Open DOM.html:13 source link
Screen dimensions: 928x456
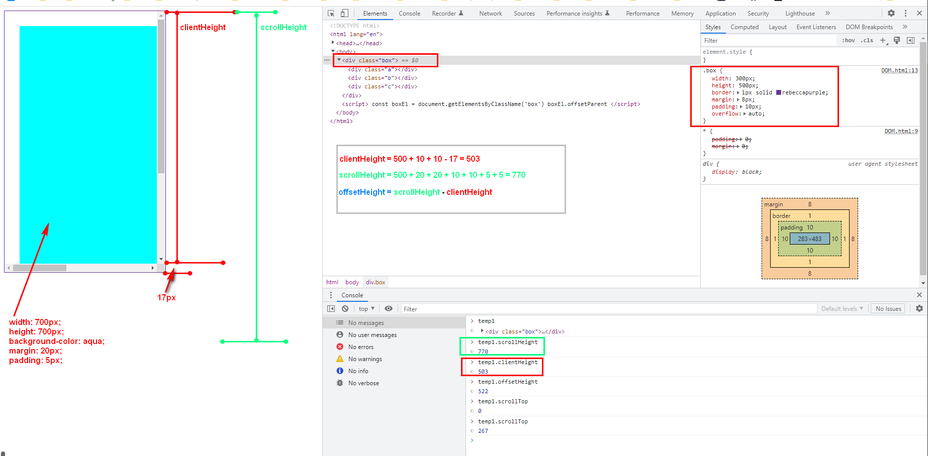tap(899, 70)
